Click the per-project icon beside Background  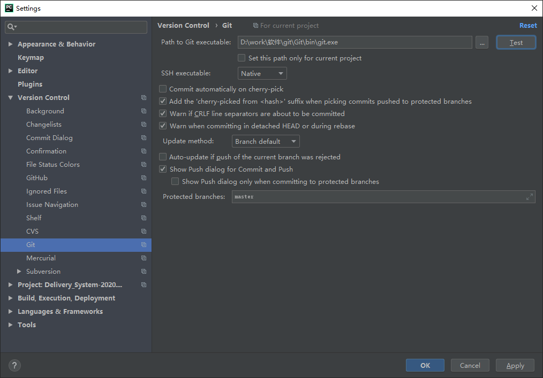[x=144, y=111]
